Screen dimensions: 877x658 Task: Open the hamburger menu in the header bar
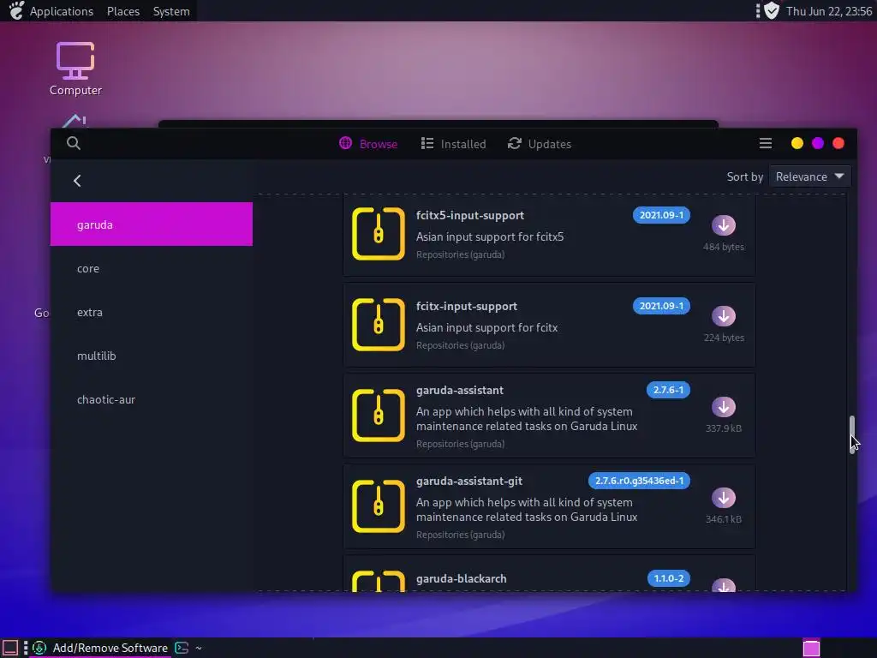pos(765,144)
